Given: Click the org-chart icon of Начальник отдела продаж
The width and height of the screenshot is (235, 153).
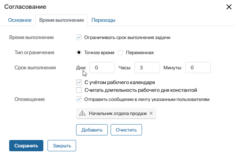Looking at the screenshot, I should pos(82,113).
